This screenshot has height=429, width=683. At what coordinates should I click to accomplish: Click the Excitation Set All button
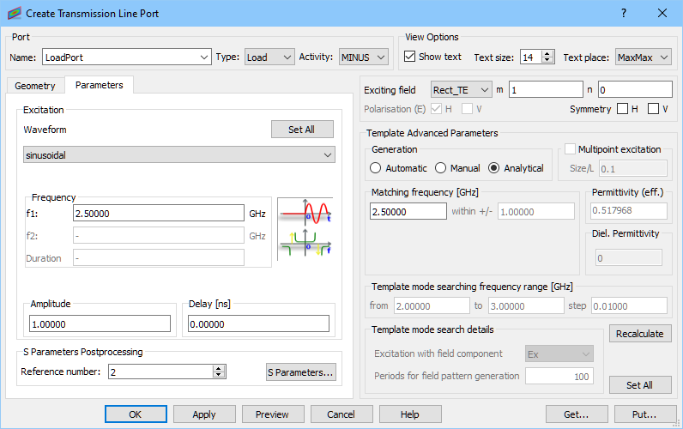click(302, 130)
